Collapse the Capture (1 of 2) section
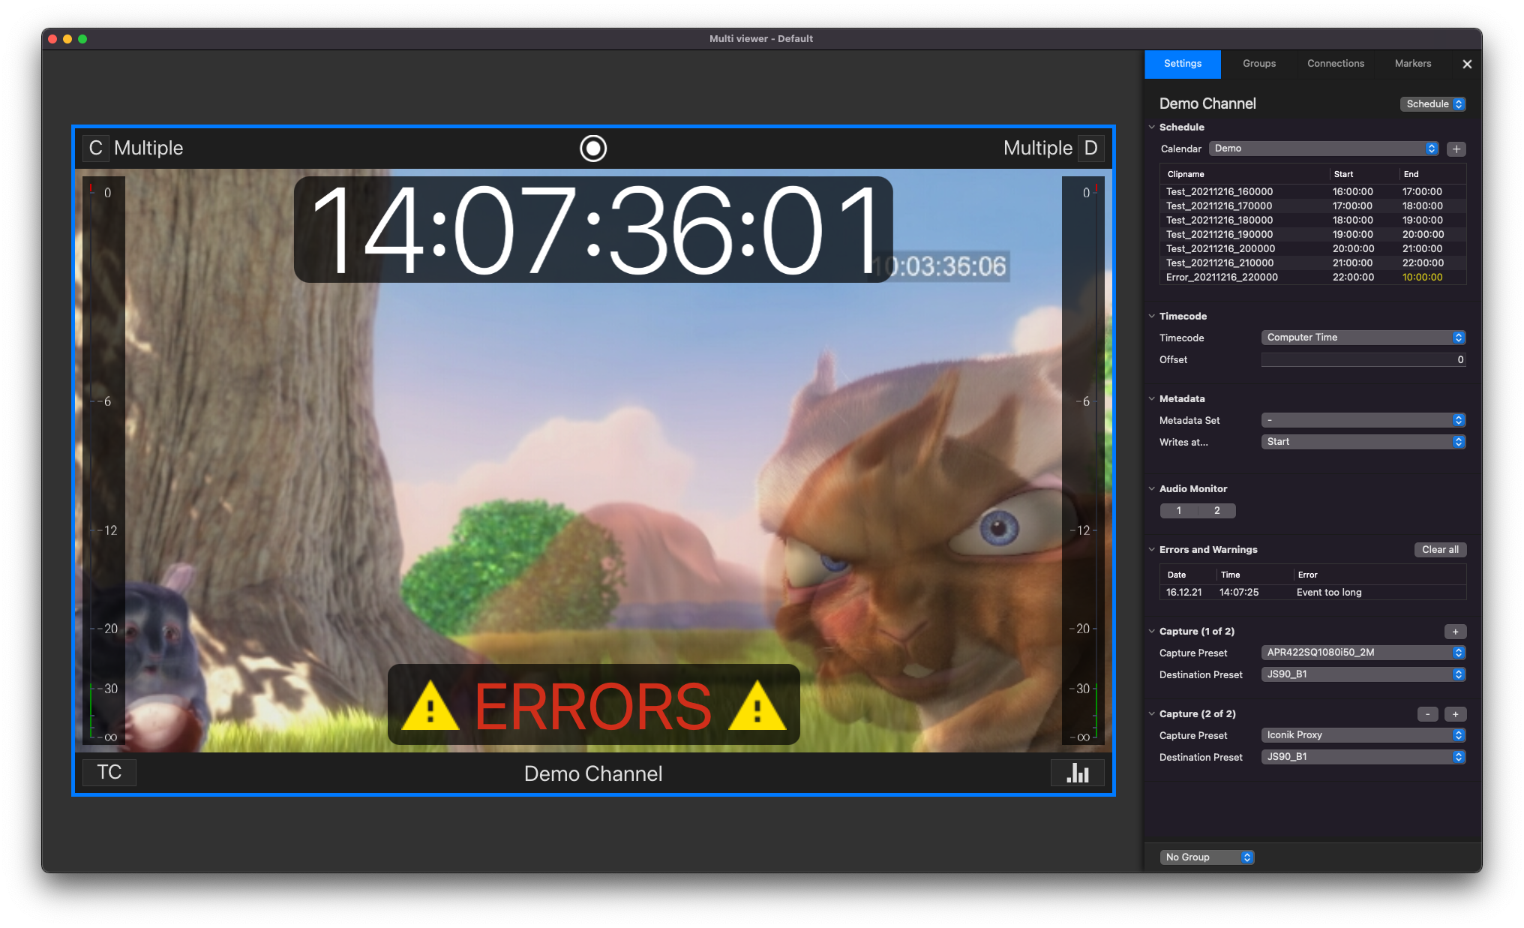 point(1152,632)
